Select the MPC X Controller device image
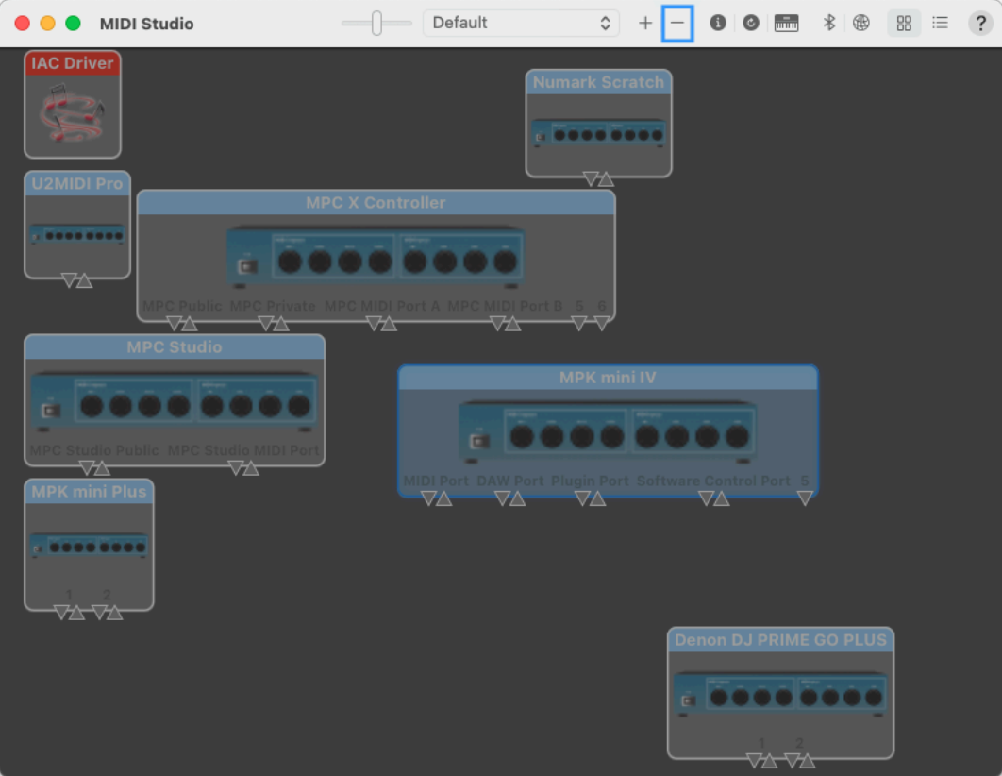Viewport: 1002px width, 776px height. [x=376, y=257]
